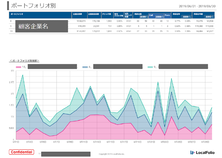Select the blue 8_ legend swatch
The image size is (222, 158).
85,67
